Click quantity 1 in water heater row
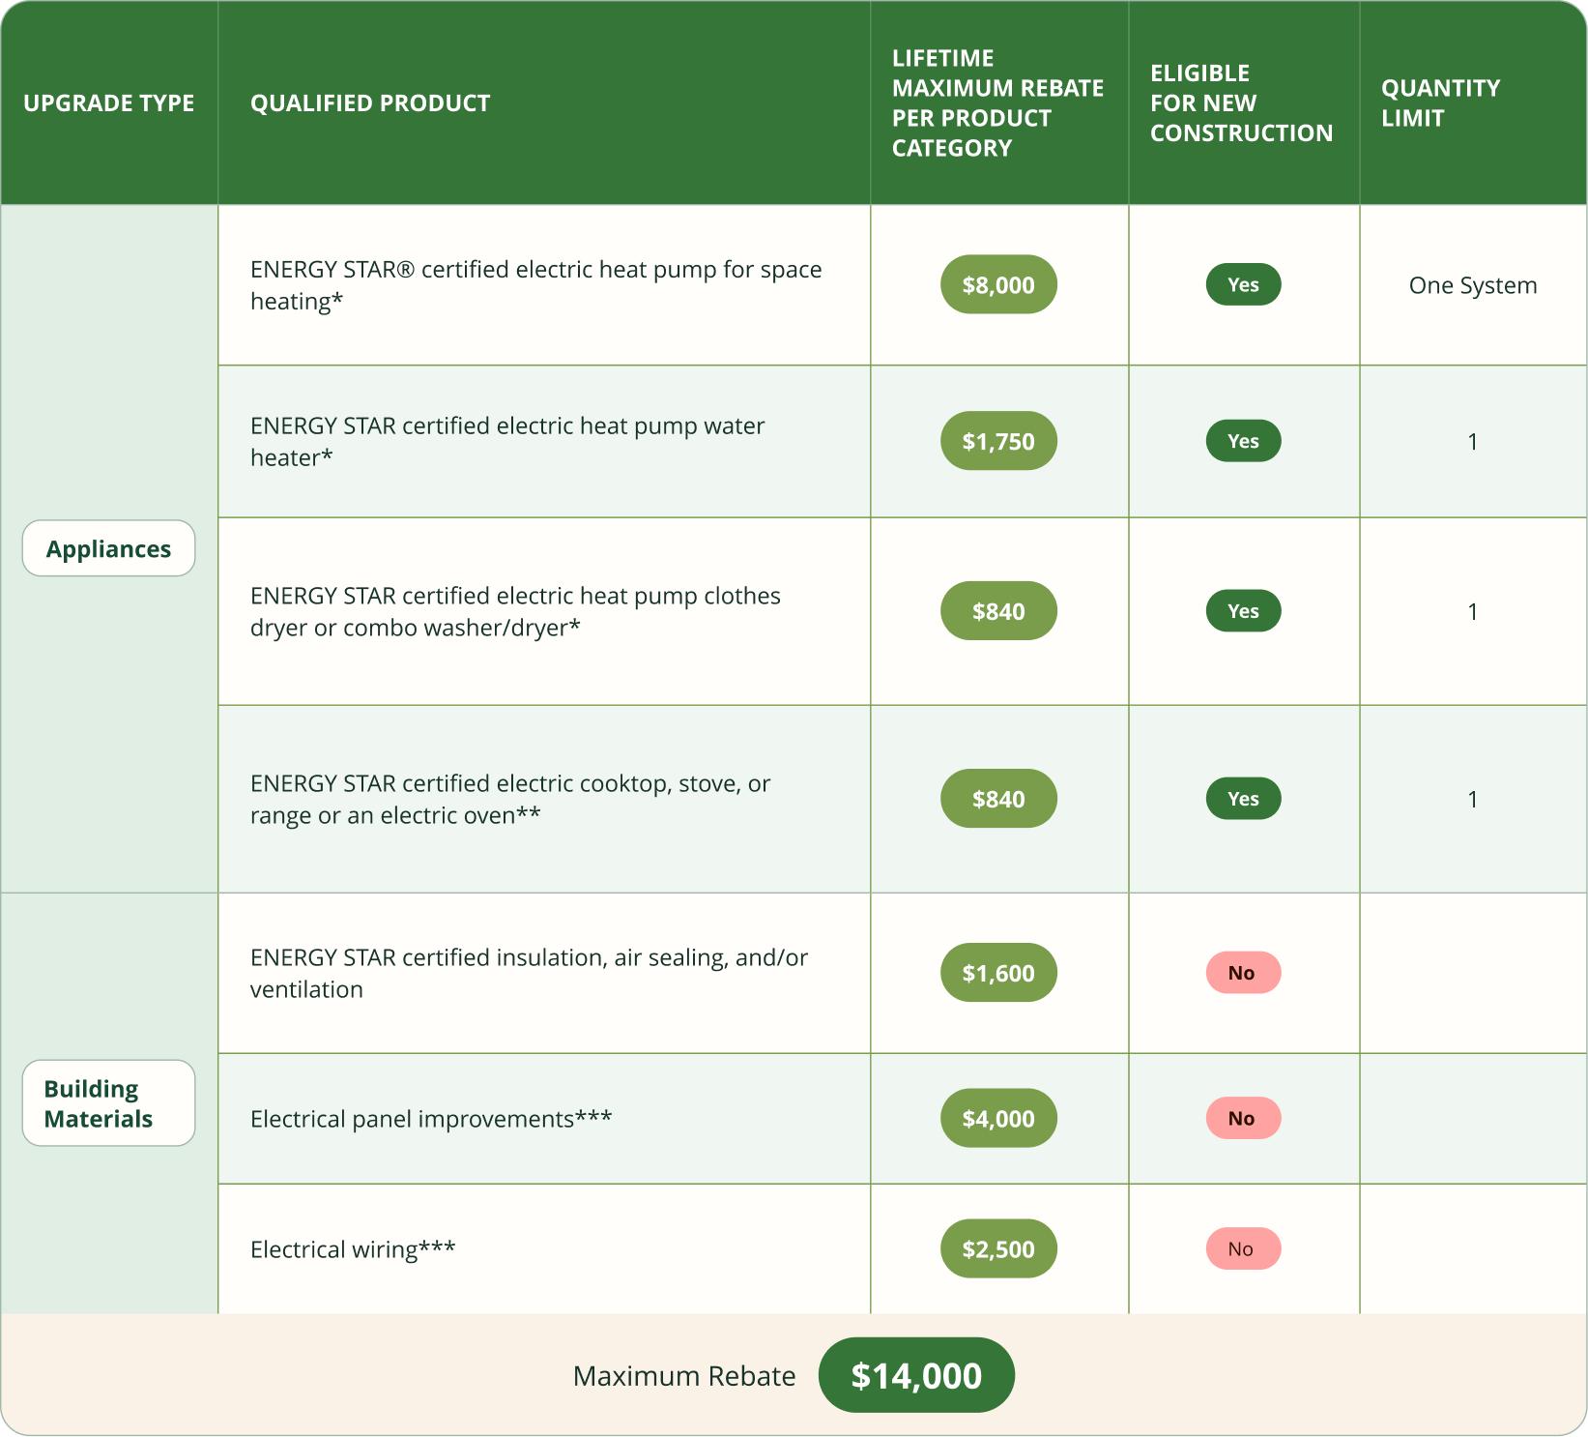Screen dimensions: 1588x1437 click(x=1472, y=442)
